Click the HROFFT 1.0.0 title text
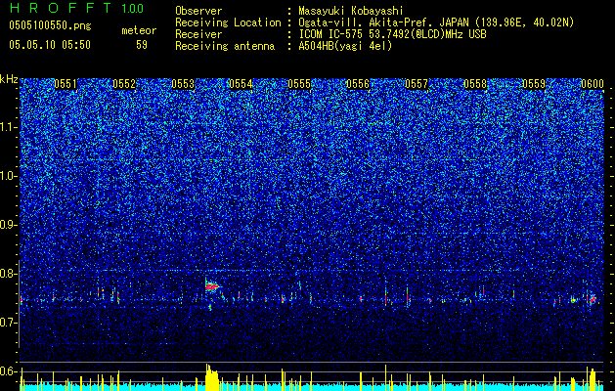Image resolution: width=615 pixels, height=391 pixels. point(76,8)
